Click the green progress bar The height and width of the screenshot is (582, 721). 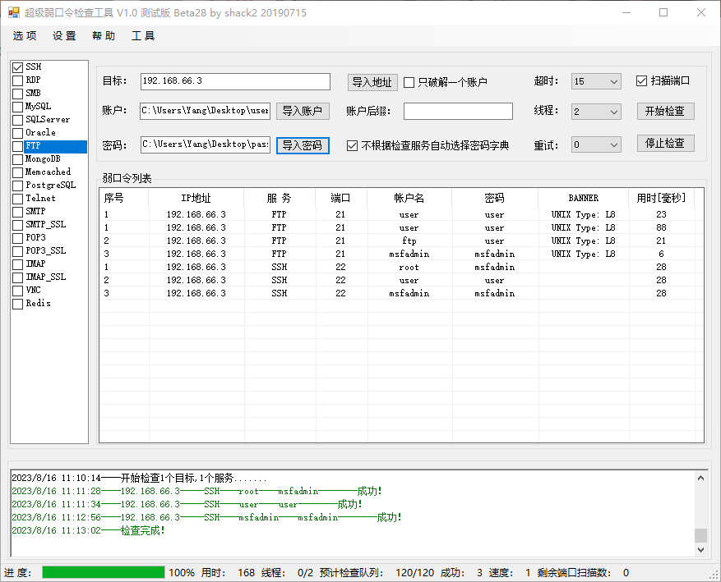[x=104, y=572]
